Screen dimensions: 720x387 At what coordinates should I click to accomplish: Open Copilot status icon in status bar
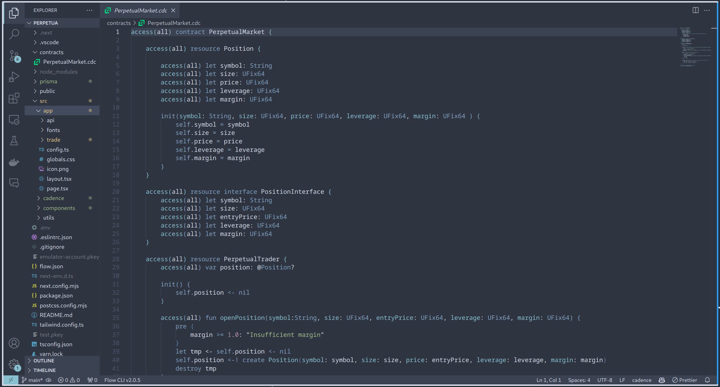[662, 380]
